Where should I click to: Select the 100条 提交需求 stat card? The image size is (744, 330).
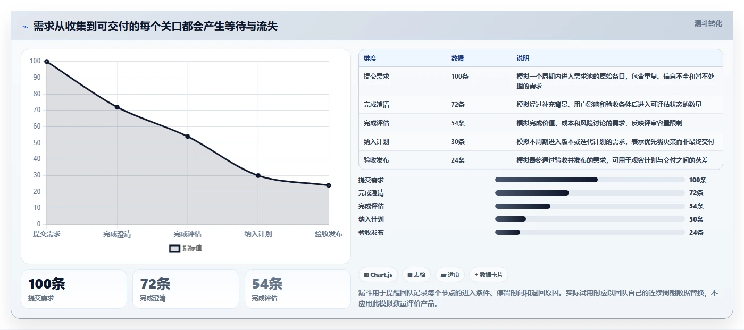click(x=74, y=289)
